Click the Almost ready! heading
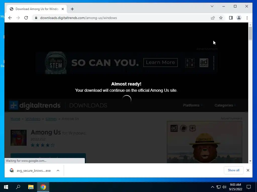257x192 pixels. click(126, 84)
